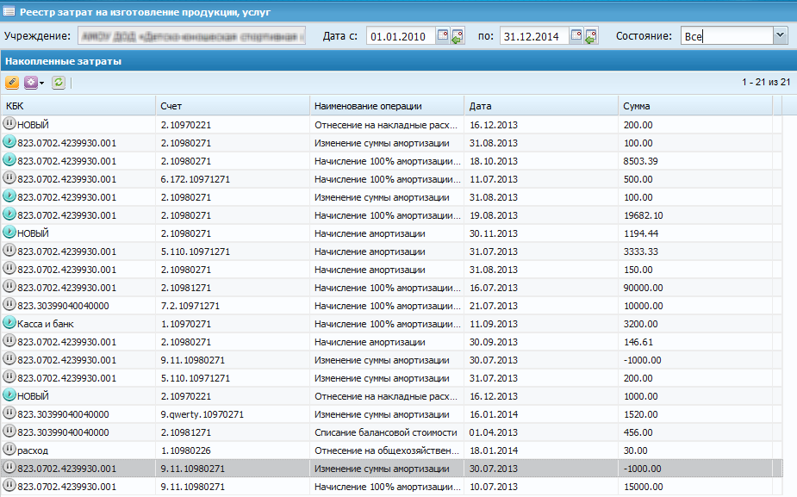Click play status icon in the 1194.44 row
Viewport: 797px width, 497px height.
(x=9, y=233)
